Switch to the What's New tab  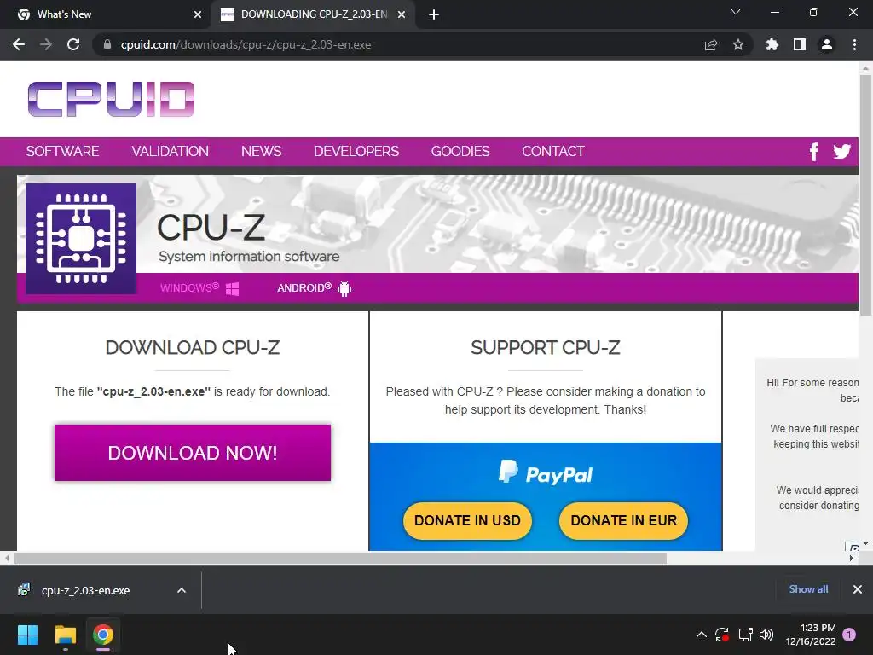(105, 14)
